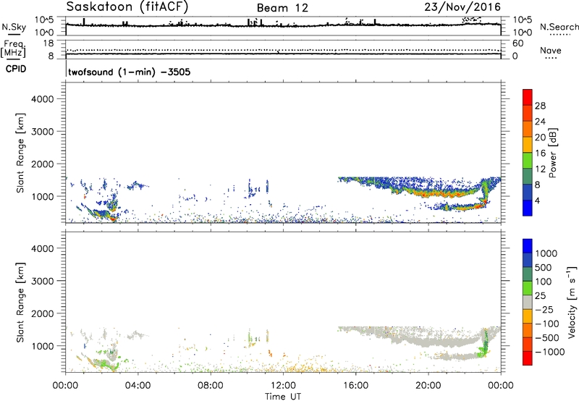Click the solid line sample under 'N.Sky'

[x=14, y=34]
